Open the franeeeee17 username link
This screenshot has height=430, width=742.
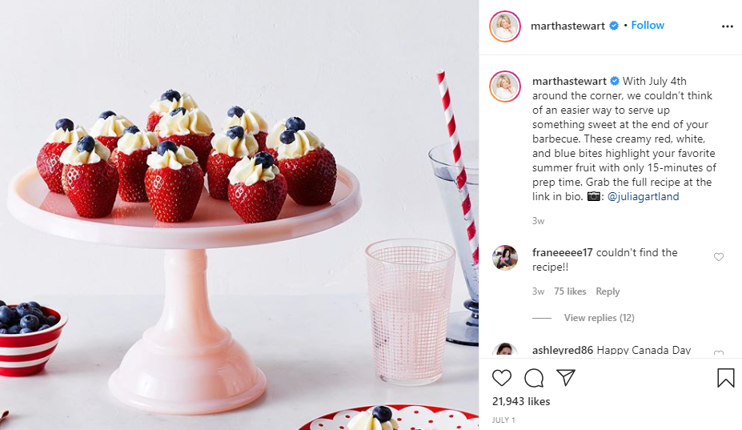[x=562, y=252]
